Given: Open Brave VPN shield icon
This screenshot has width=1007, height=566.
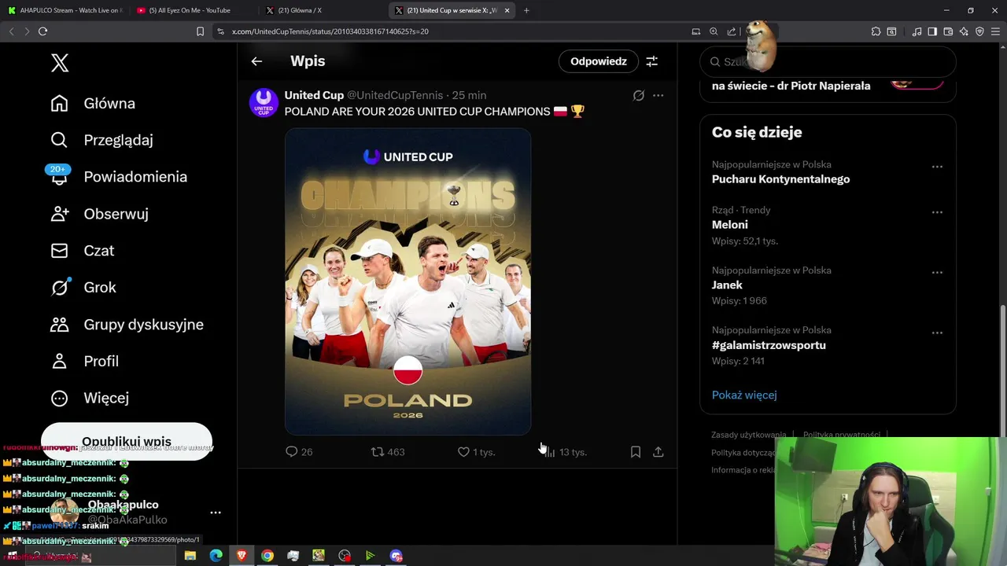Looking at the screenshot, I should 979,31.
